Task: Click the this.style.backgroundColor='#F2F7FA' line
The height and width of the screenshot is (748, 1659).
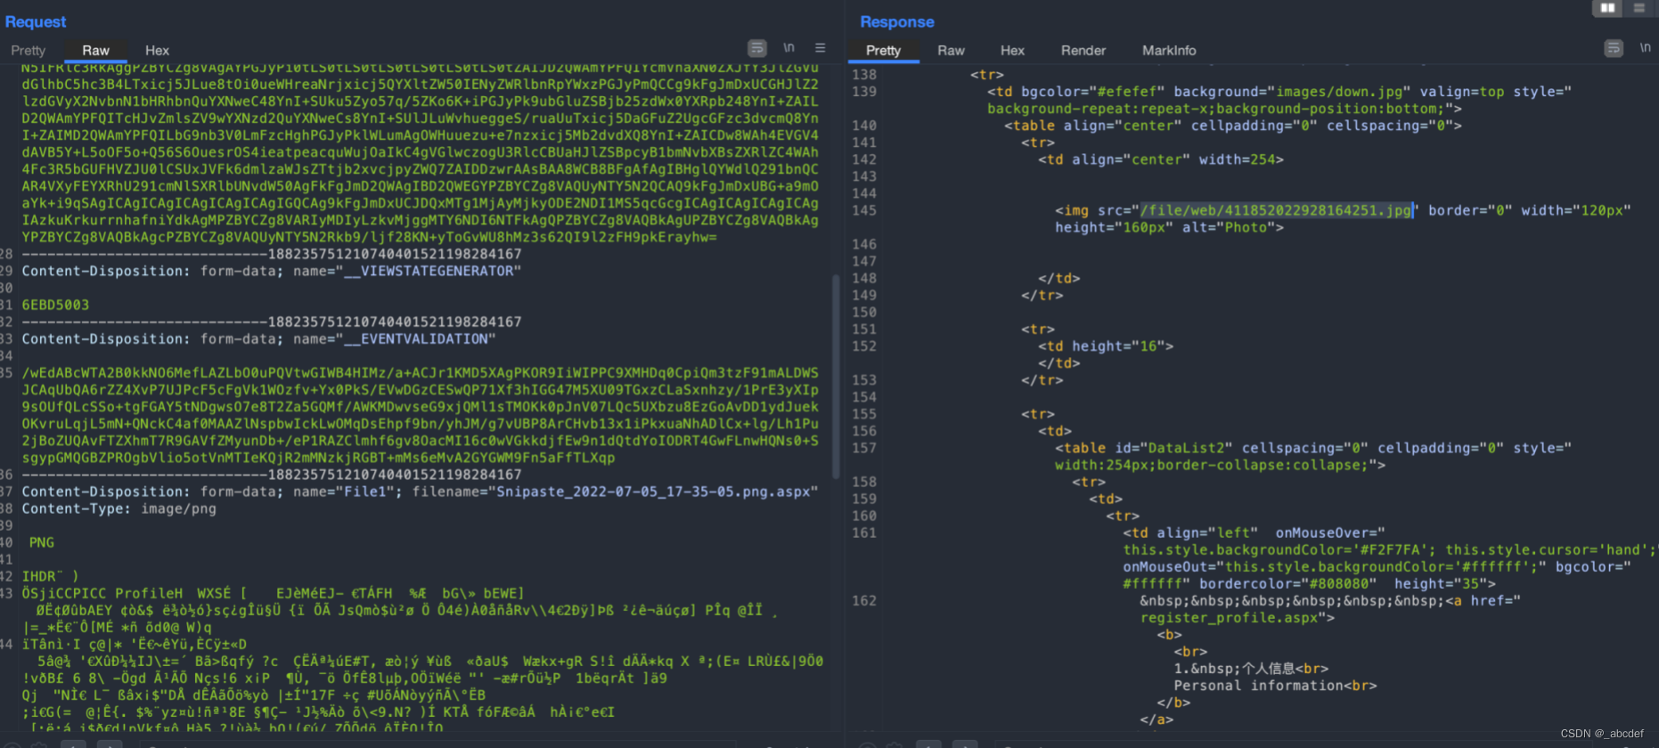Action: [1391, 549]
